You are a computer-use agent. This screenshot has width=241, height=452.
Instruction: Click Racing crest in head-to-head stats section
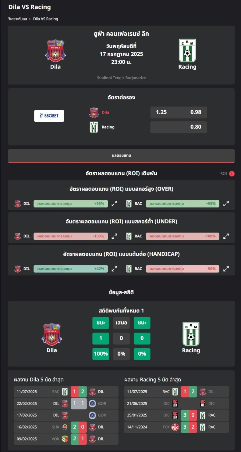click(x=191, y=334)
